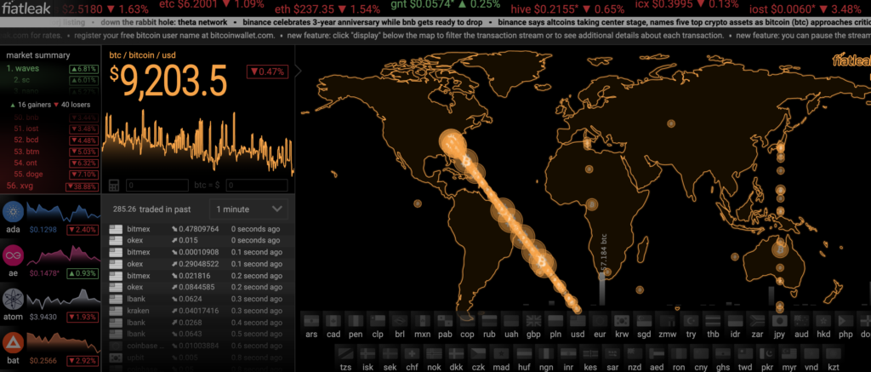
Task: Select the lbank 0.0624 transaction row
Action: [197, 299]
